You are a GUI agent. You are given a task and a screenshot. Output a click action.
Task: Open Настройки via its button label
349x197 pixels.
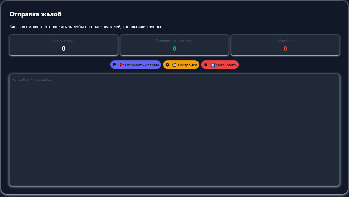[187, 65]
